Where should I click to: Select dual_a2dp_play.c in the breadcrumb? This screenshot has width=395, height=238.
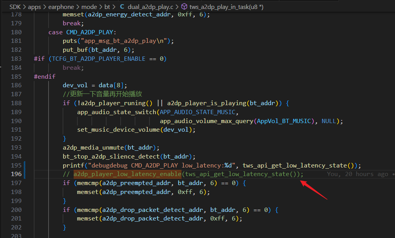pyautogui.click(x=150, y=7)
